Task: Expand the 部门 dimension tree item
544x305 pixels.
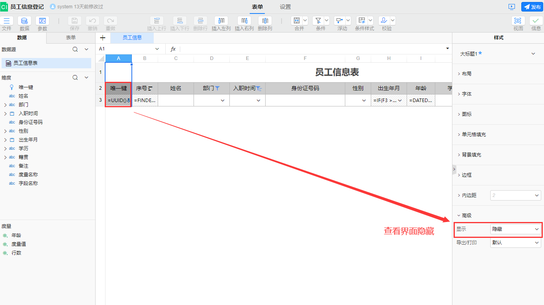Action: [x=5, y=105]
